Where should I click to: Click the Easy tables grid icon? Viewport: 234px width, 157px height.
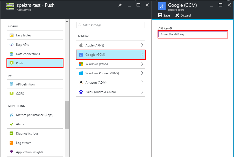(x=11, y=35)
